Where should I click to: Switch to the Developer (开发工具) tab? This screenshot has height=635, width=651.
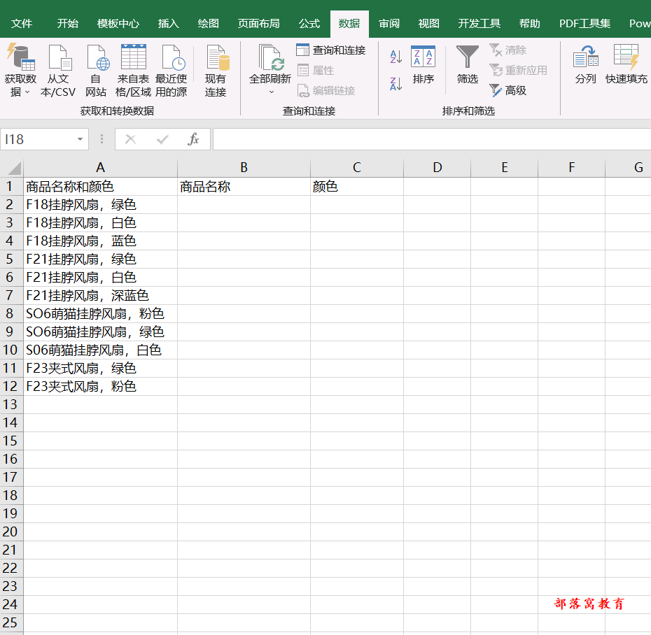[x=479, y=24]
